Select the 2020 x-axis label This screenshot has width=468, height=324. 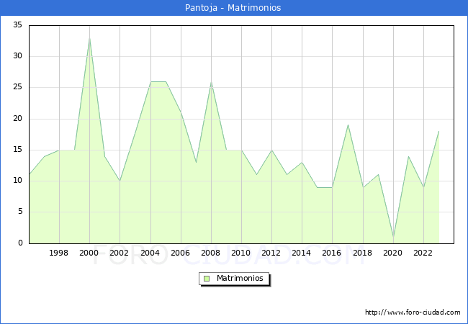click(x=393, y=253)
